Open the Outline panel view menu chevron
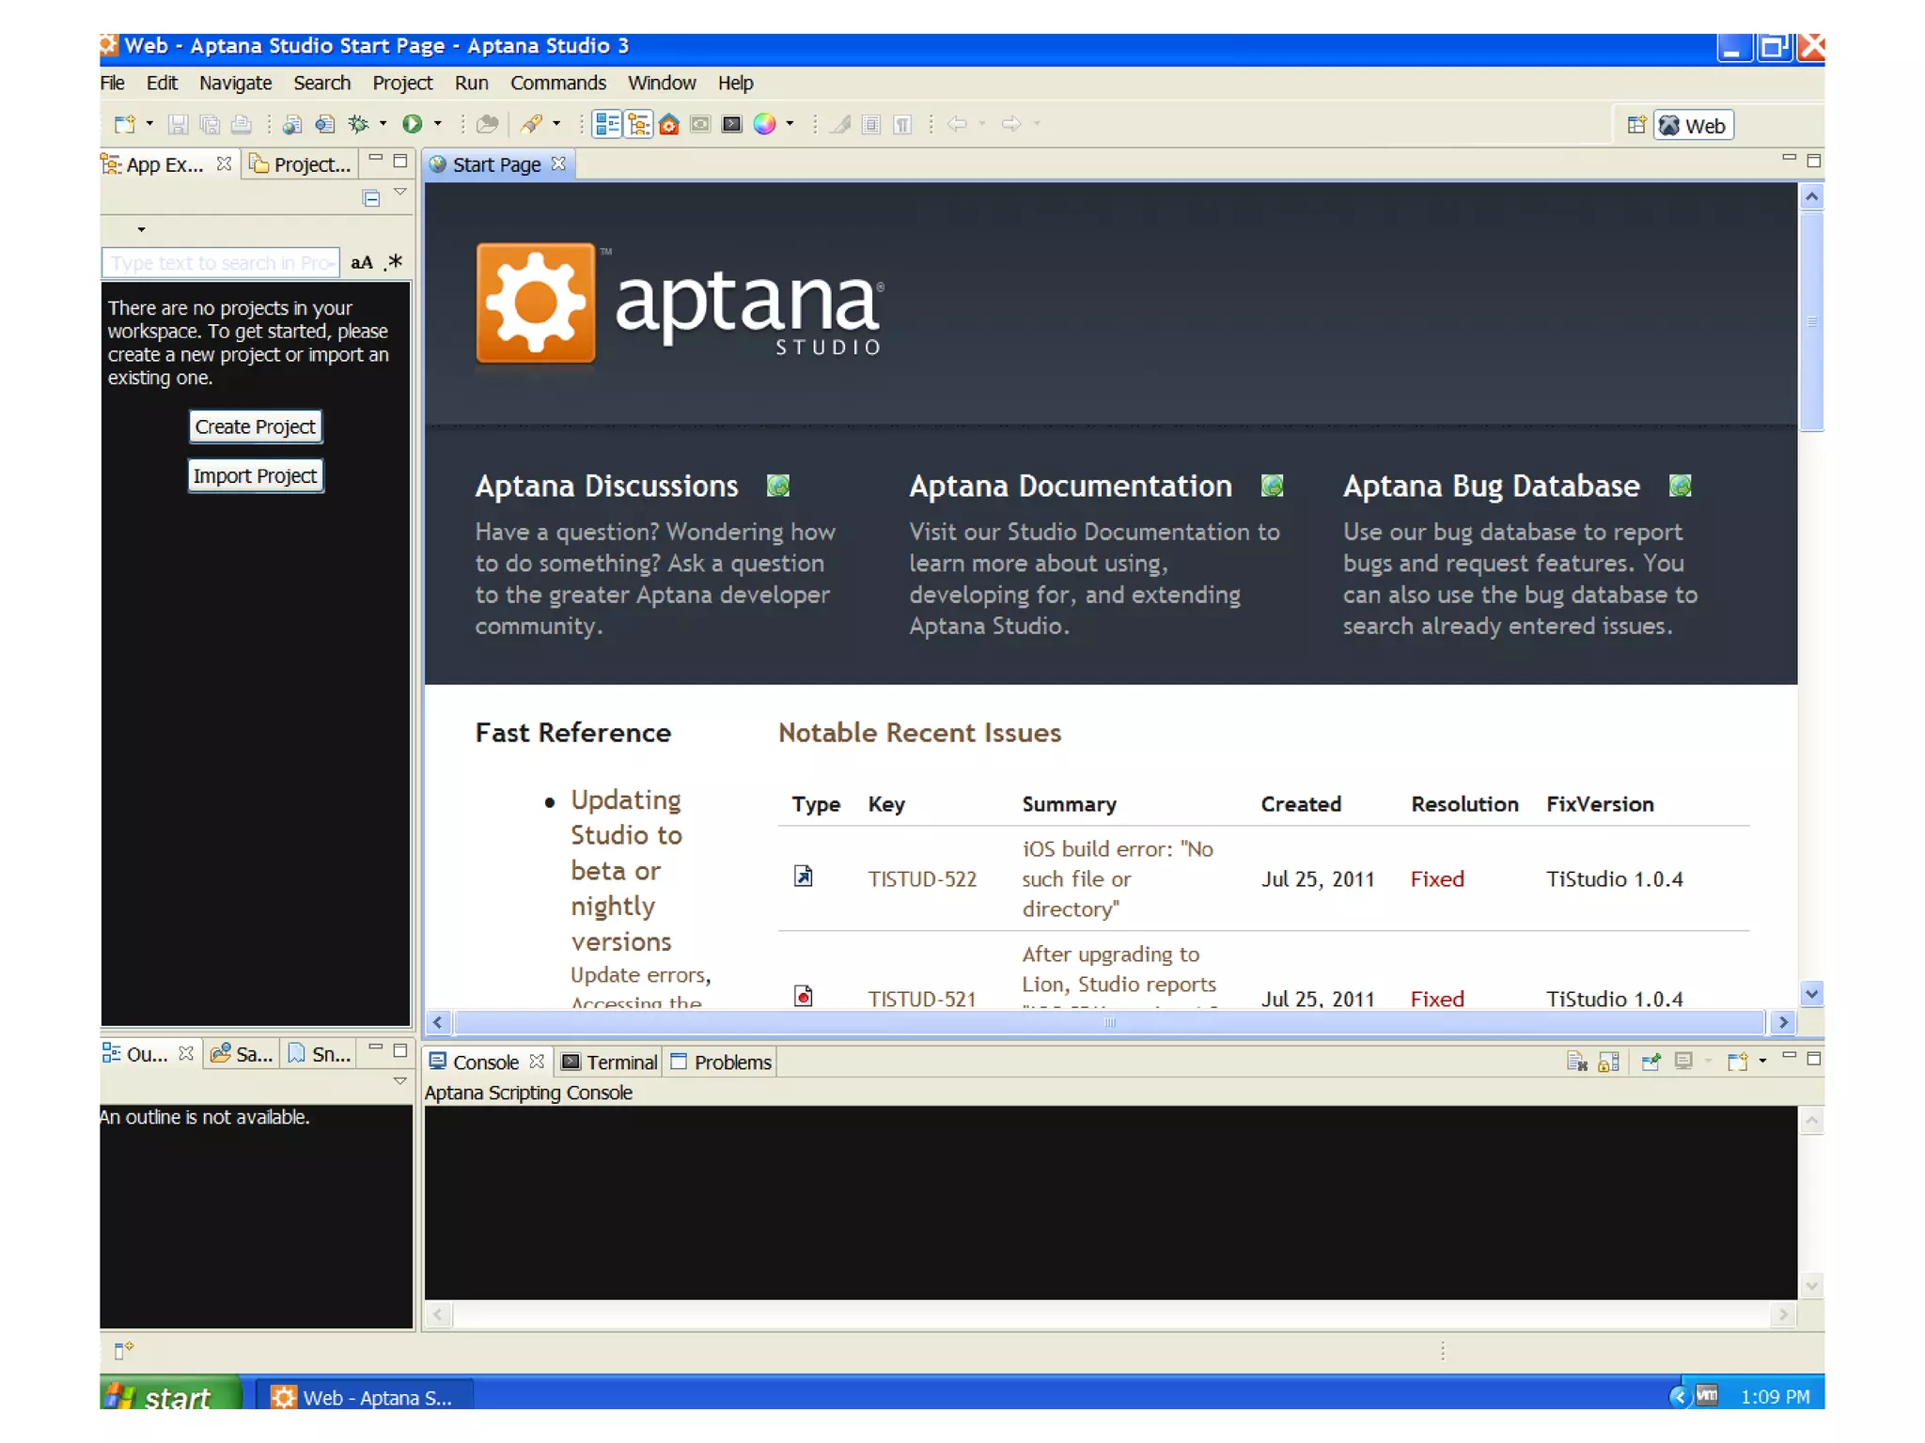This screenshot has height=1443, width=1925. (400, 1081)
